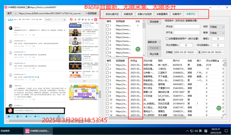
Task: Click the 评论含 text field
Action: [187, 27]
